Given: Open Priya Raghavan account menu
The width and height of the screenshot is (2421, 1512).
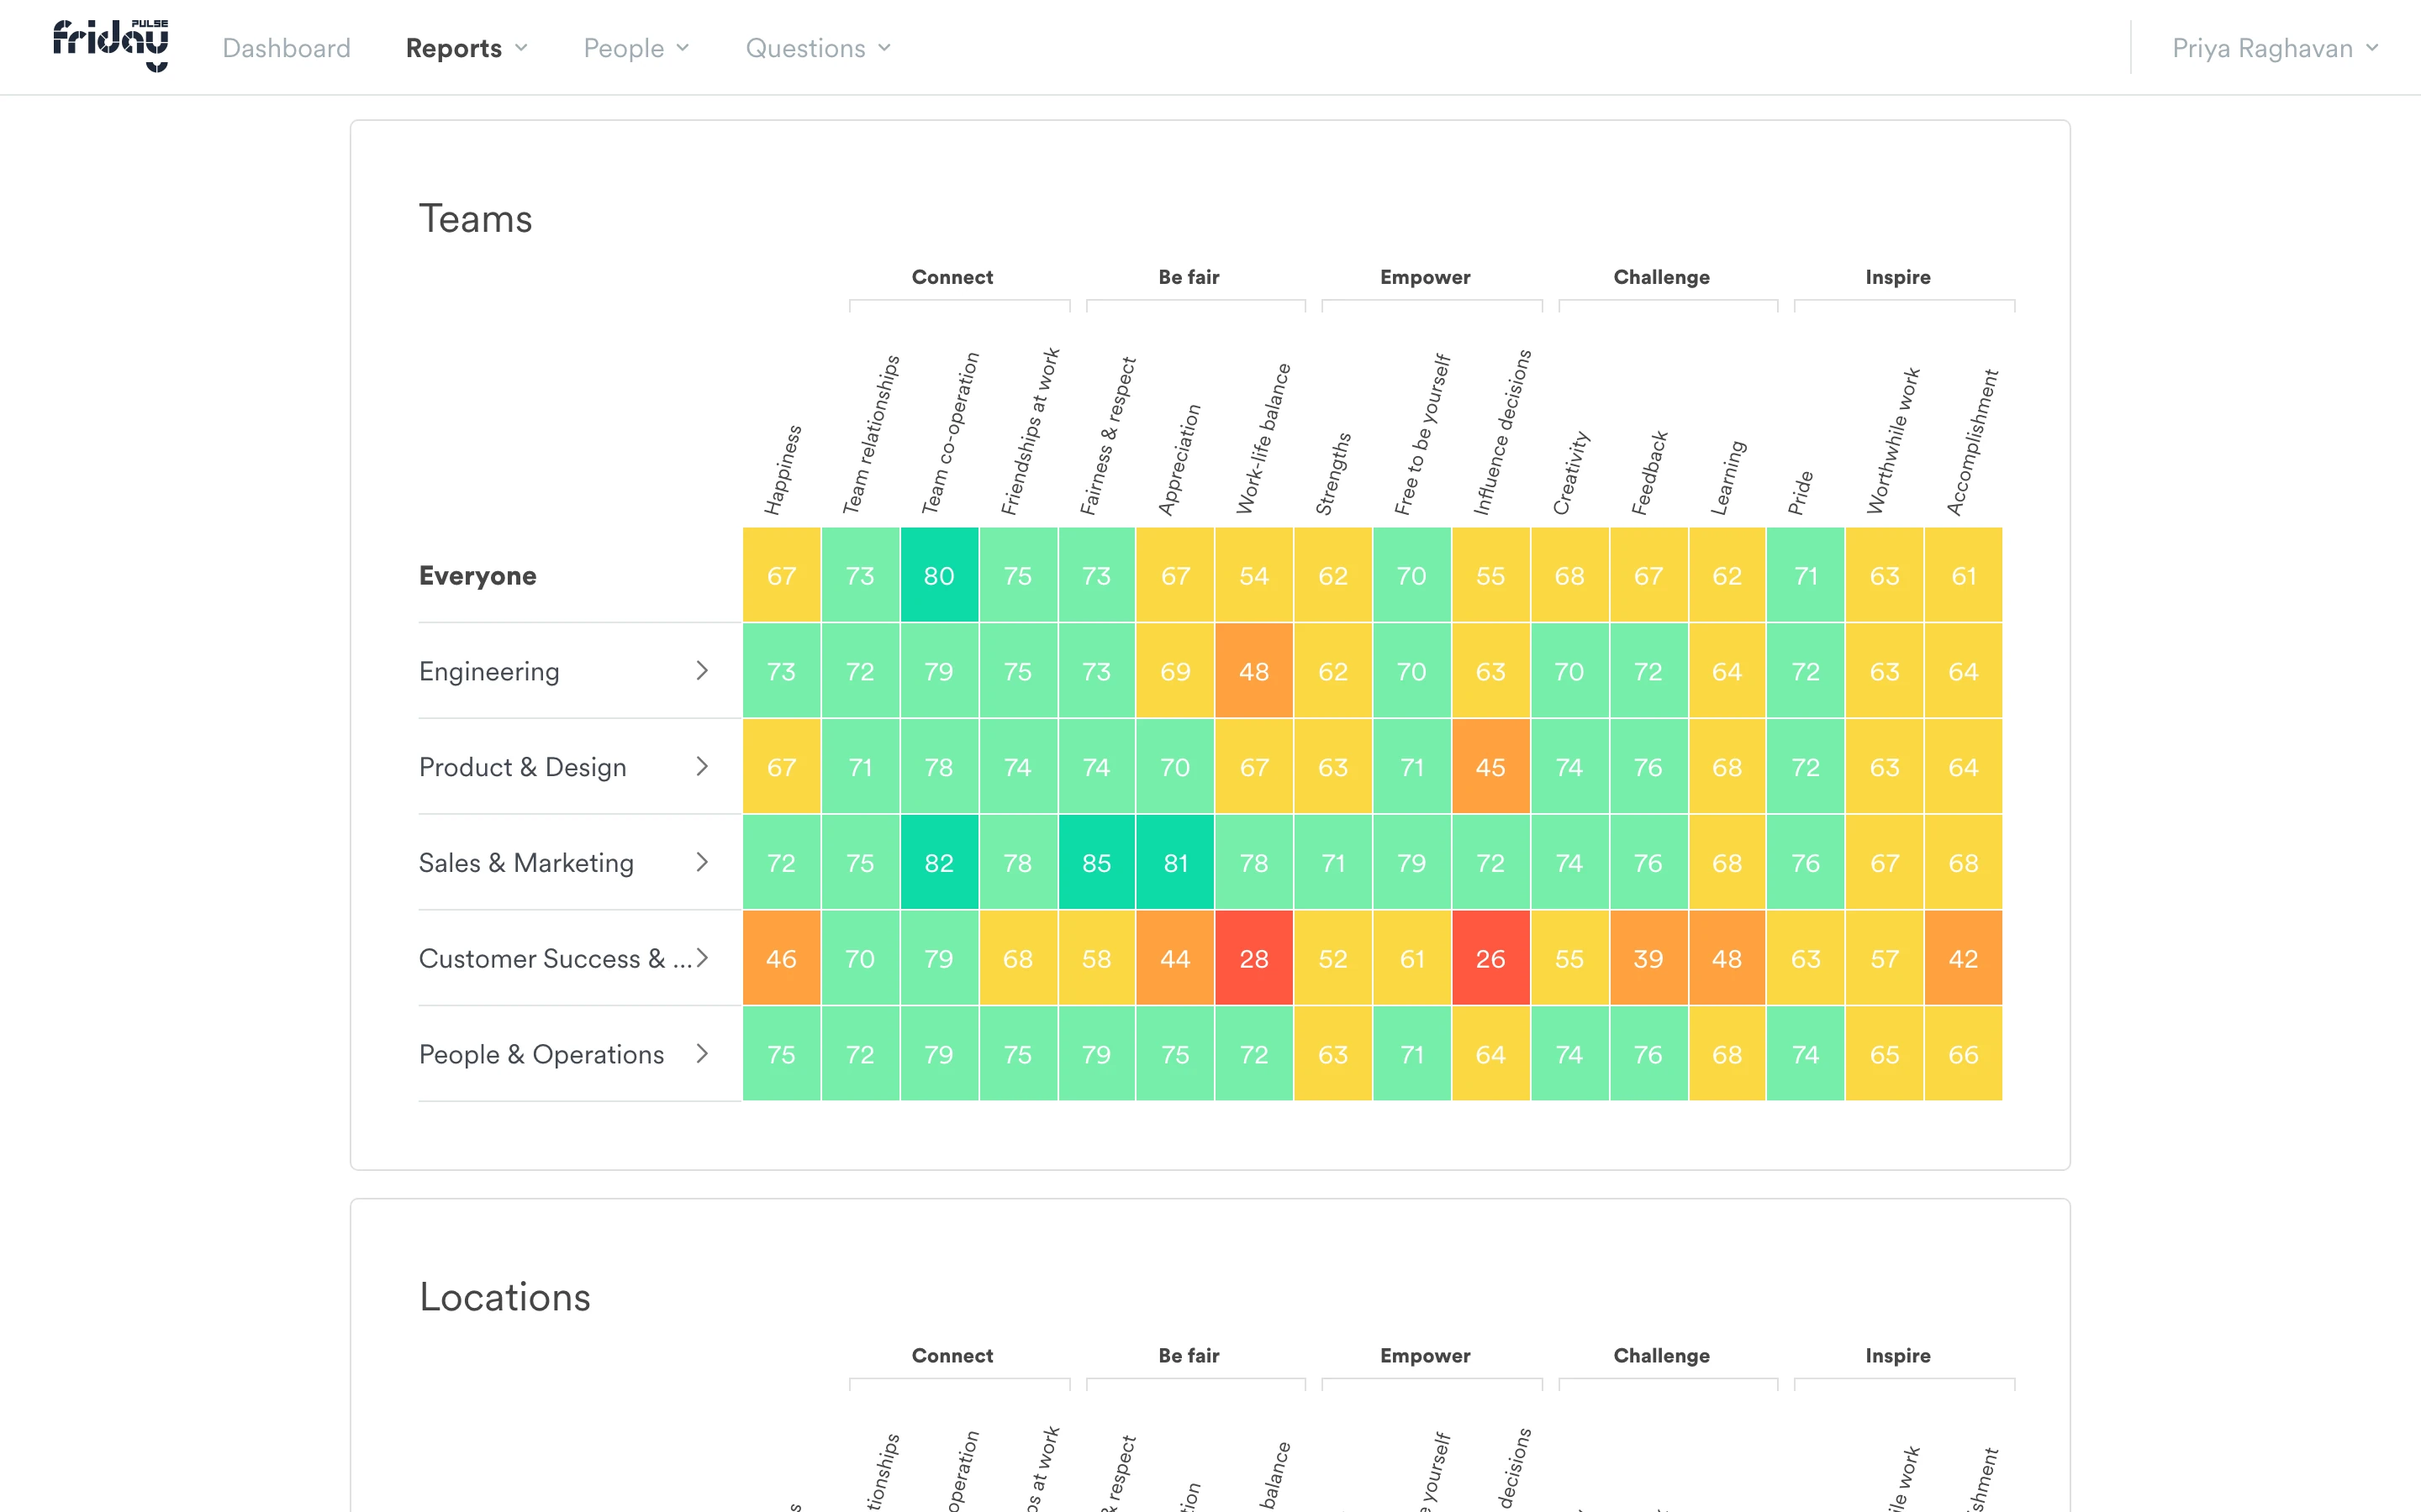Looking at the screenshot, I should point(2275,48).
